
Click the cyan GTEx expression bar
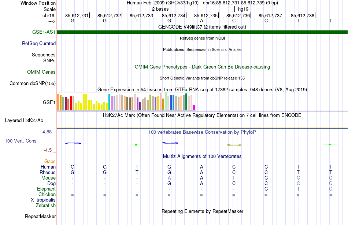pyautogui.click(x=110, y=102)
